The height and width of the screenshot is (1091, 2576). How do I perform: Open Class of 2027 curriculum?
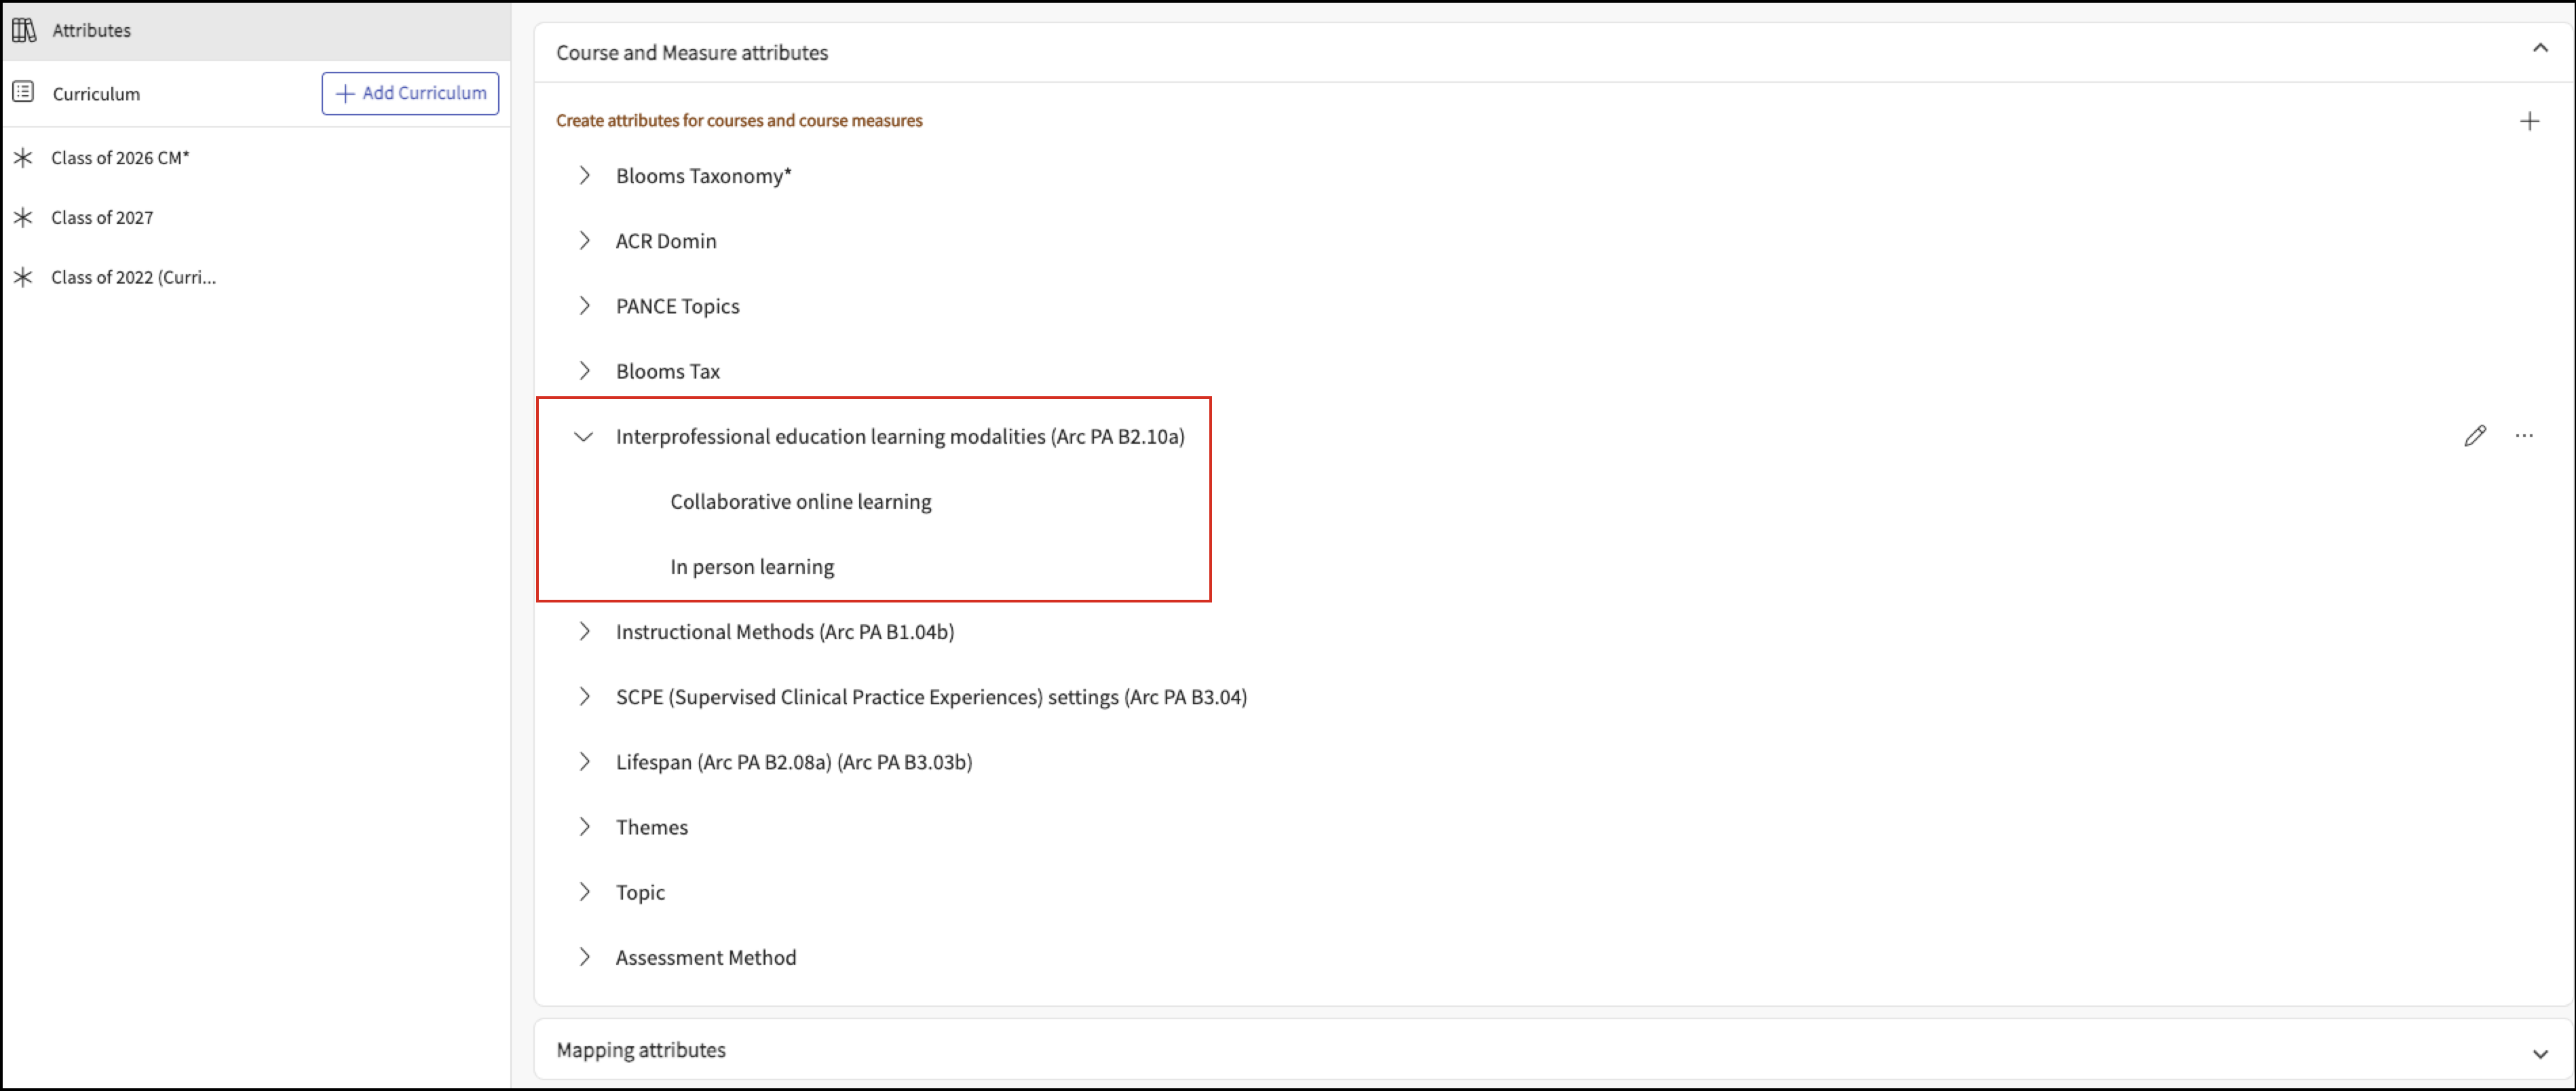tap(102, 217)
